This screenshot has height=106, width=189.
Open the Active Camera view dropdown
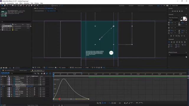pos(79,67)
